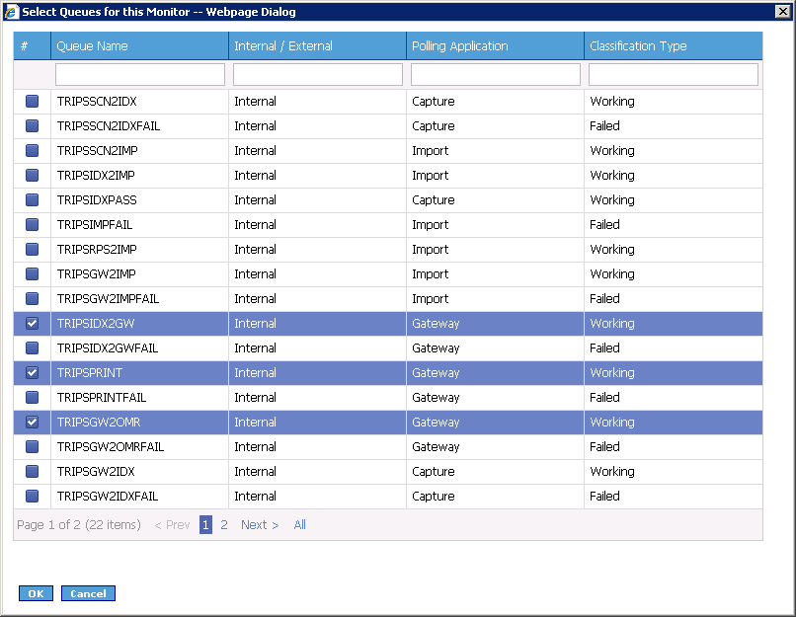This screenshot has width=796, height=617.
Task: Dismiss dialog with Cancel button
Action: click(x=88, y=593)
